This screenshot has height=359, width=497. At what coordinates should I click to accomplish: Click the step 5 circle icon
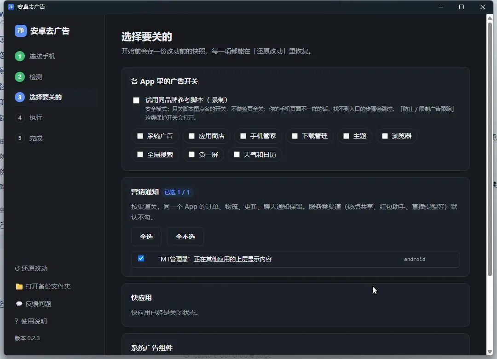(x=20, y=138)
